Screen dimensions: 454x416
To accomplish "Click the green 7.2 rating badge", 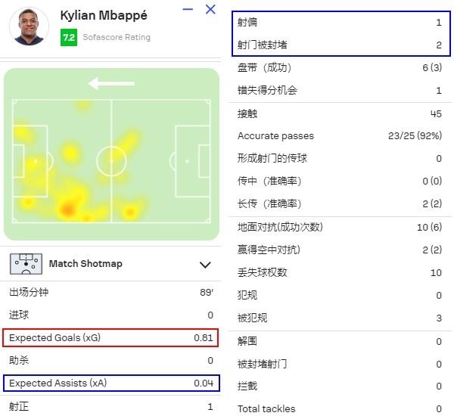I will [x=69, y=37].
